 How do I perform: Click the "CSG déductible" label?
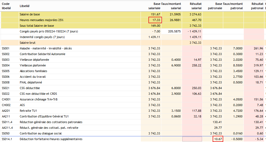(x=30, y=88)
